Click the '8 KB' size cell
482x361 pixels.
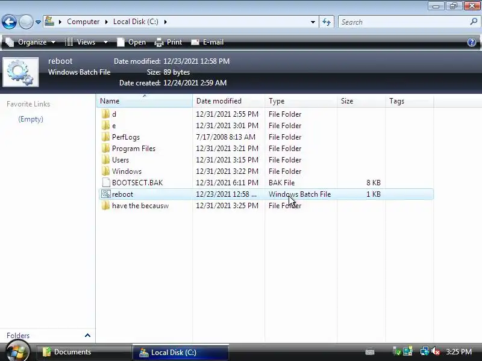pos(374,183)
